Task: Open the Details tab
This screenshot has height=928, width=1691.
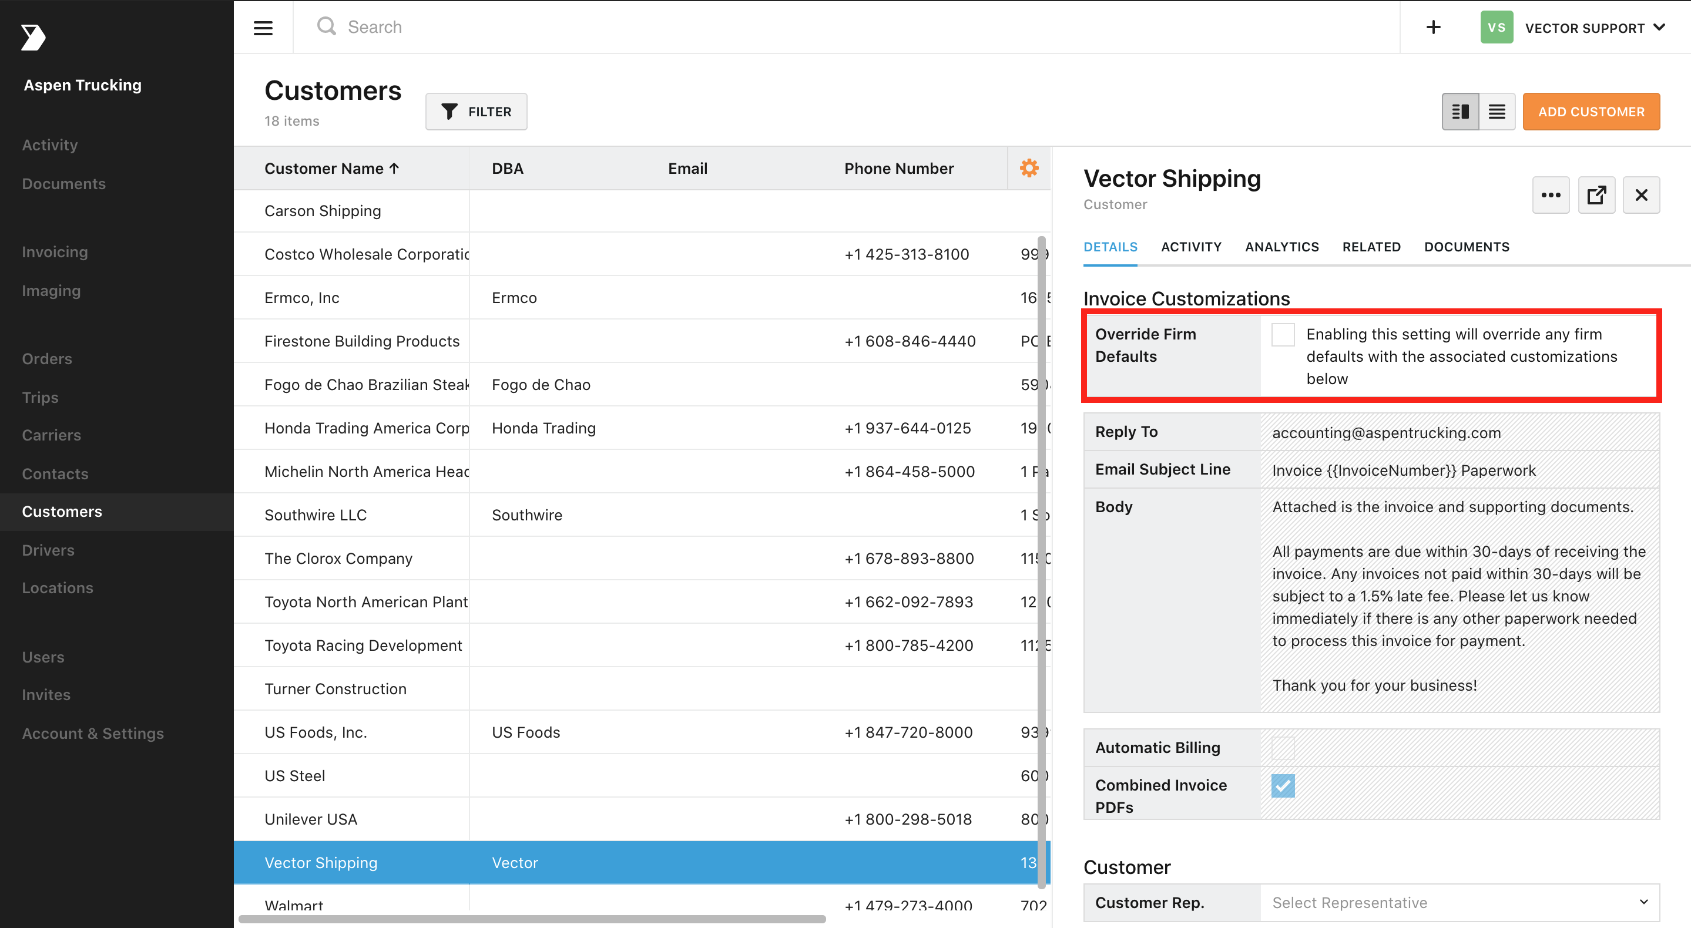Action: (1110, 247)
